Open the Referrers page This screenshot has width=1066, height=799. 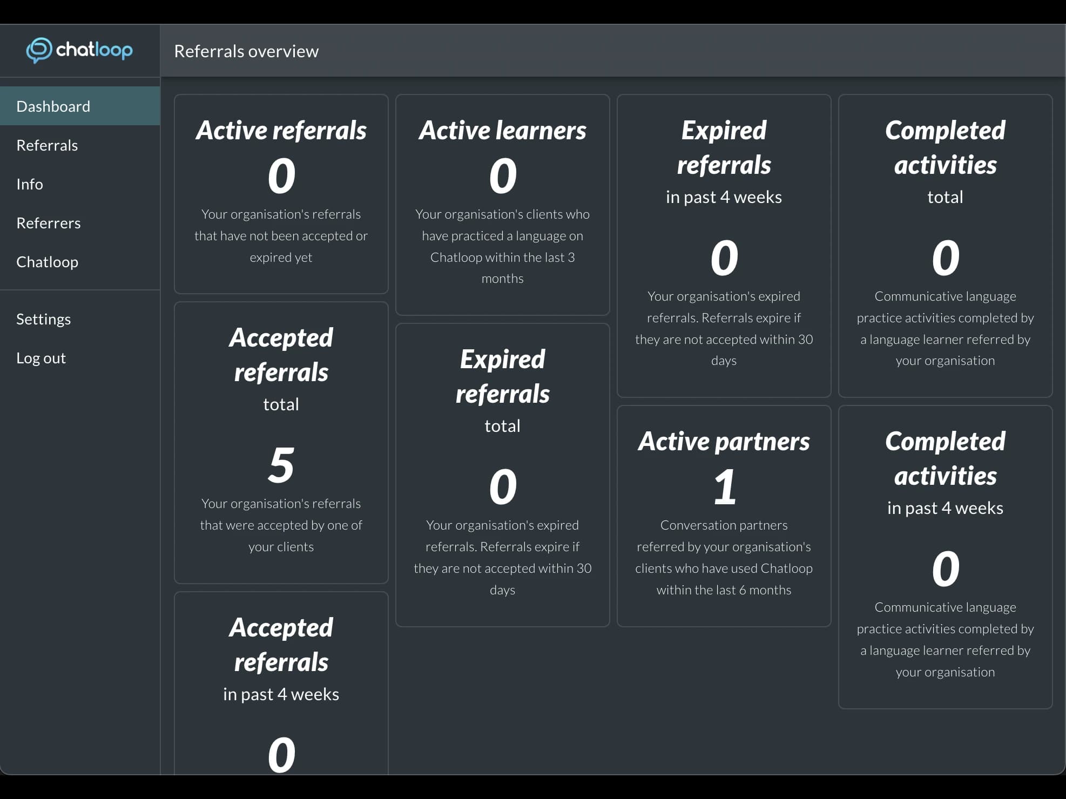[x=49, y=222]
